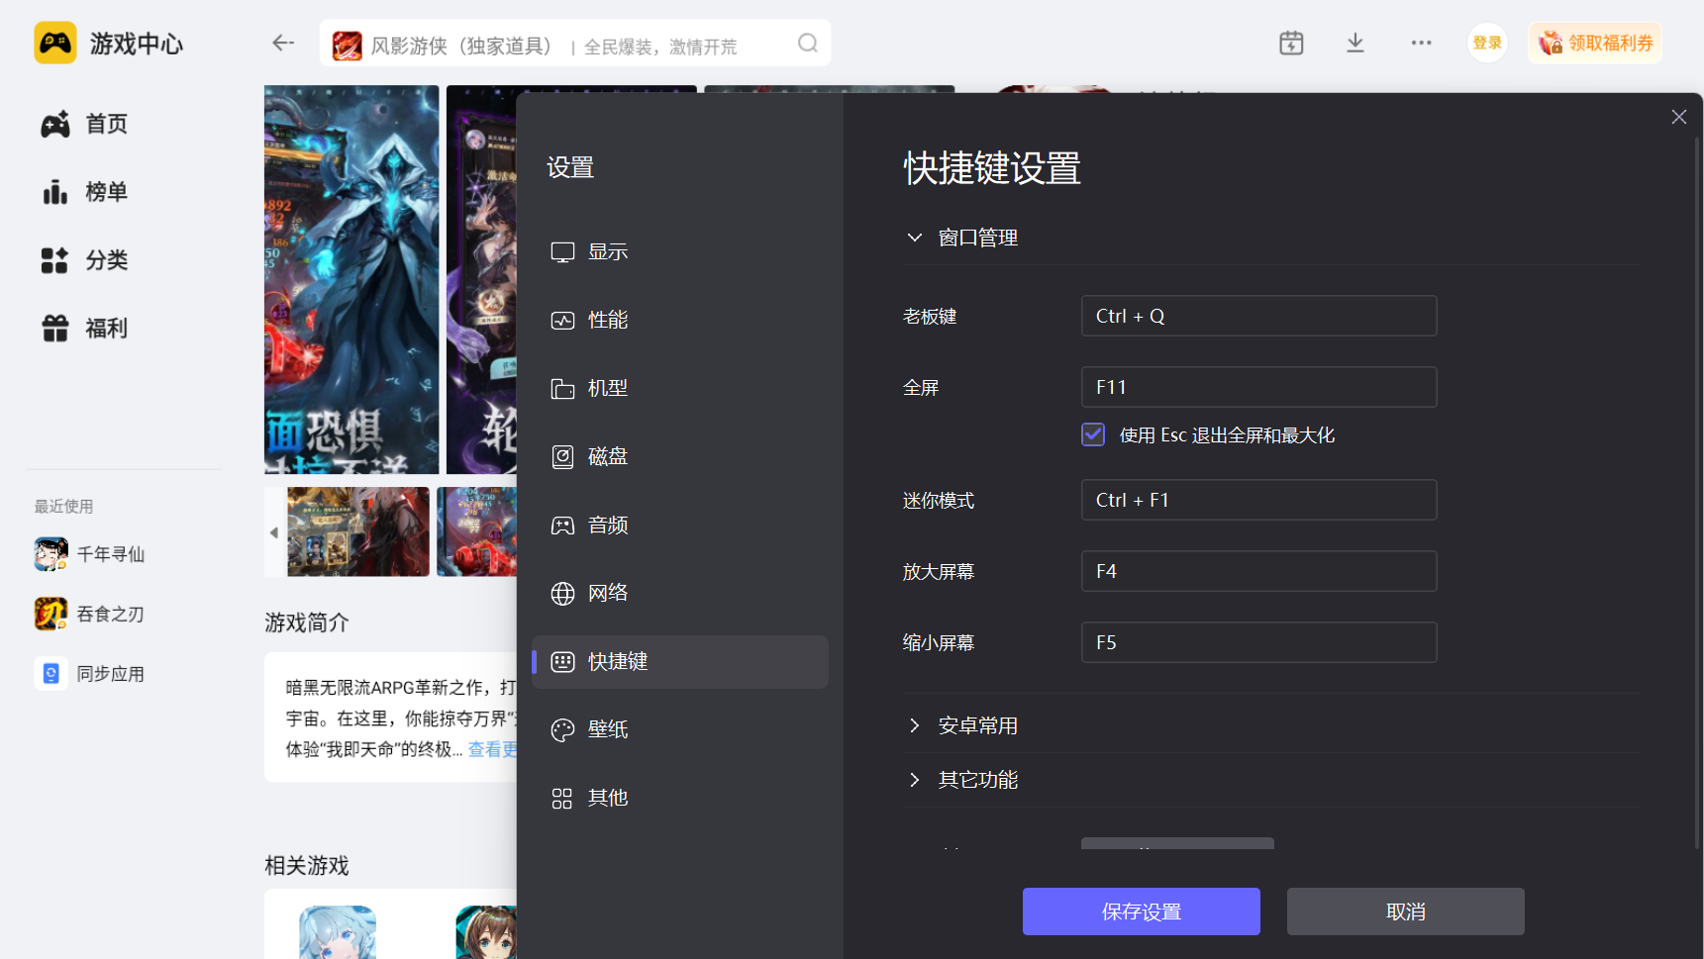
Task: Click the 相关游戏 heading
Action: 307,866
